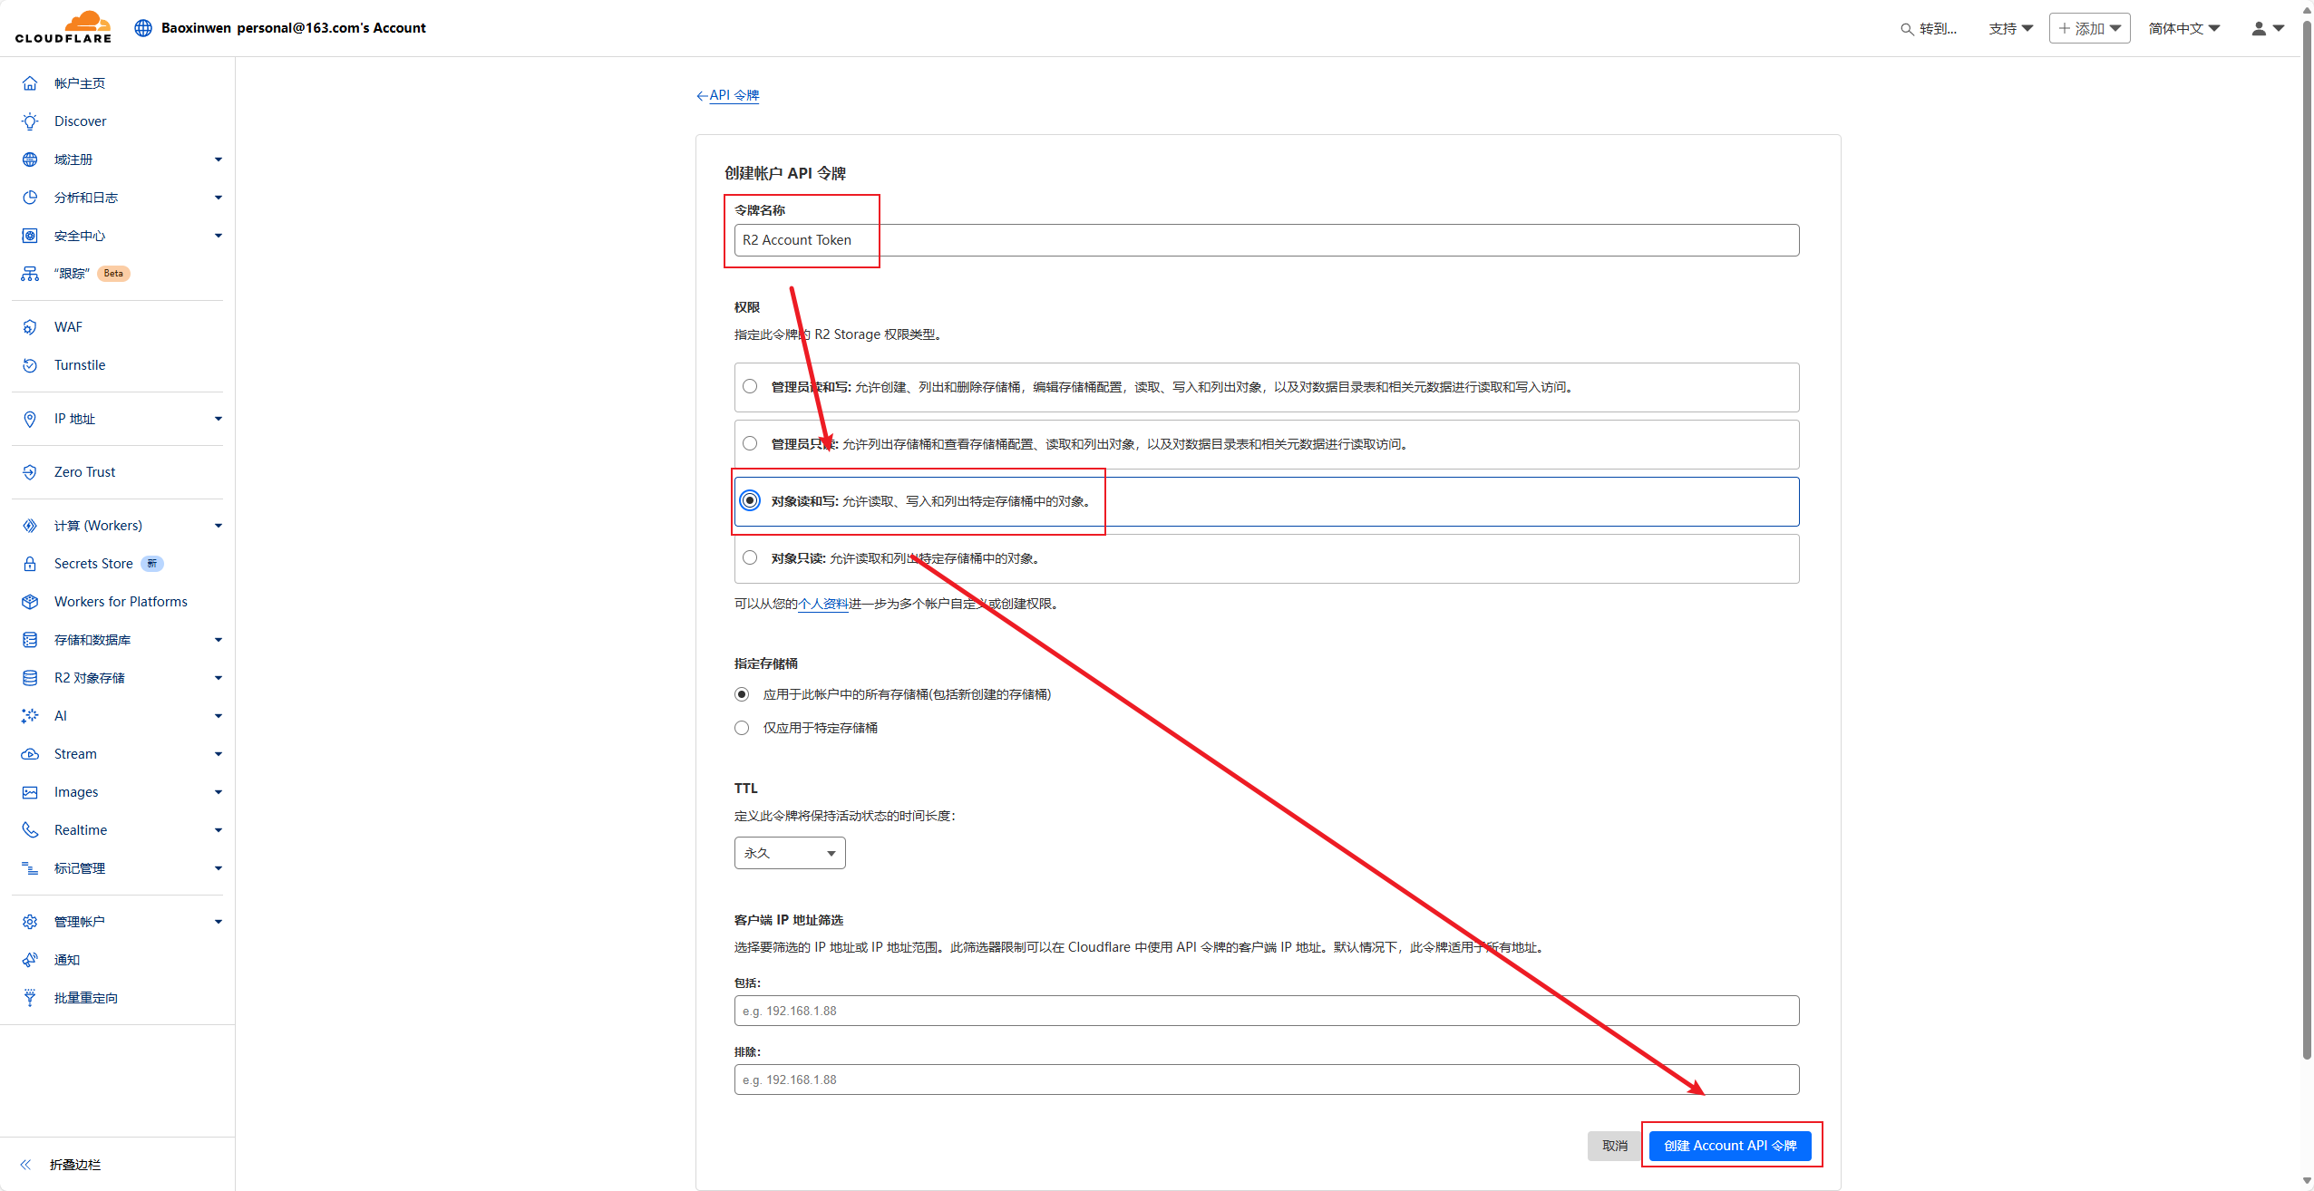Open the 添加 dropdown button

click(2089, 29)
